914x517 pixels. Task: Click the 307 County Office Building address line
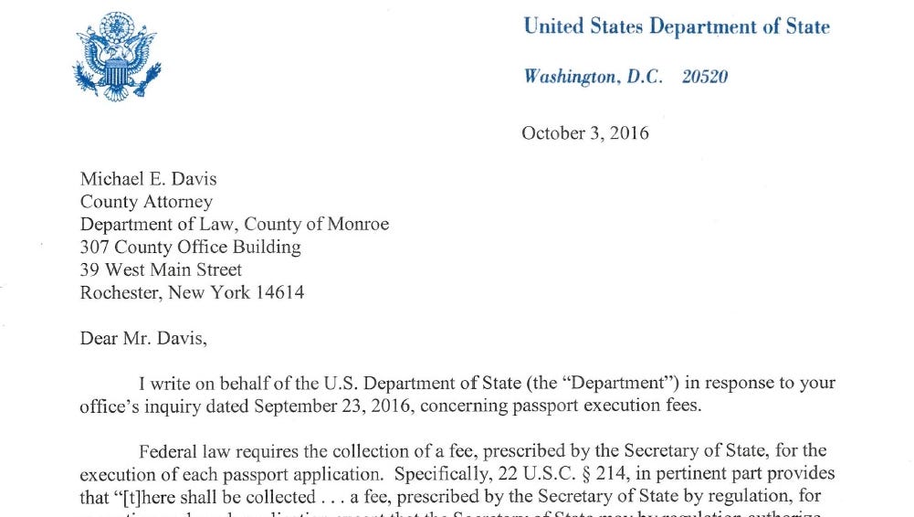pyautogui.click(x=190, y=247)
